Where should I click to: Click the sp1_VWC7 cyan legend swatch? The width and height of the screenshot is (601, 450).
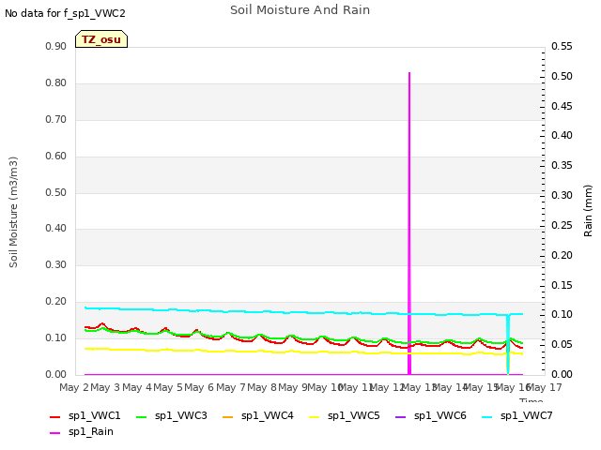[486, 417]
